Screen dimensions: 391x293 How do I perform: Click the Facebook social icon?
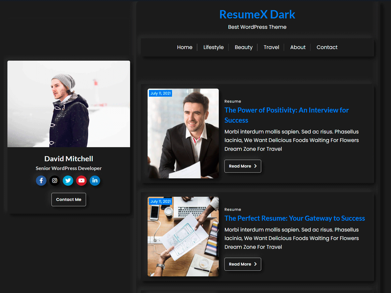point(41,180)
